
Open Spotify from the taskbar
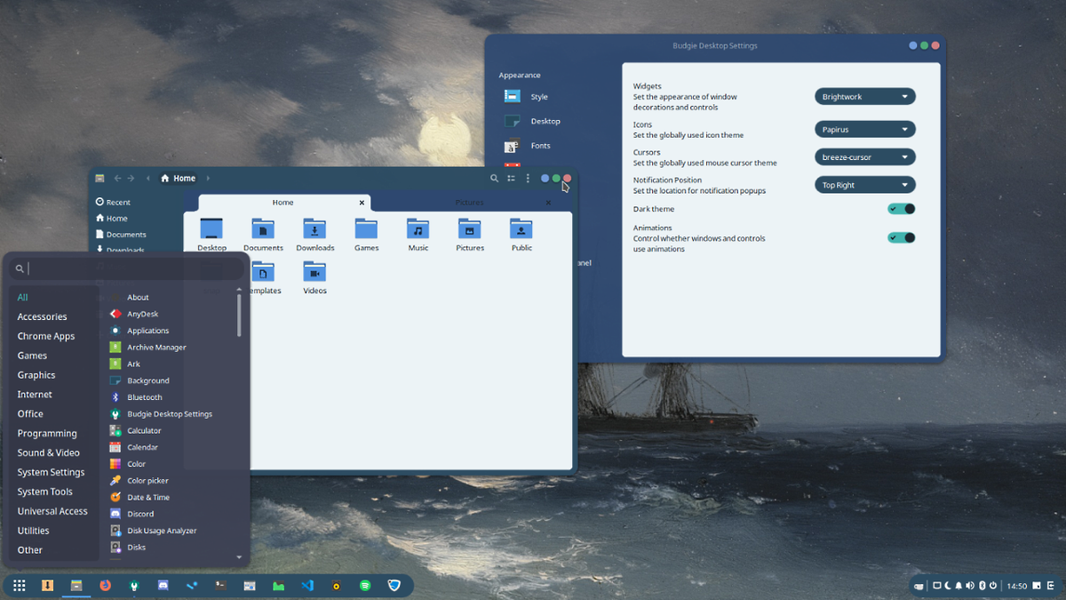point(365,586)
